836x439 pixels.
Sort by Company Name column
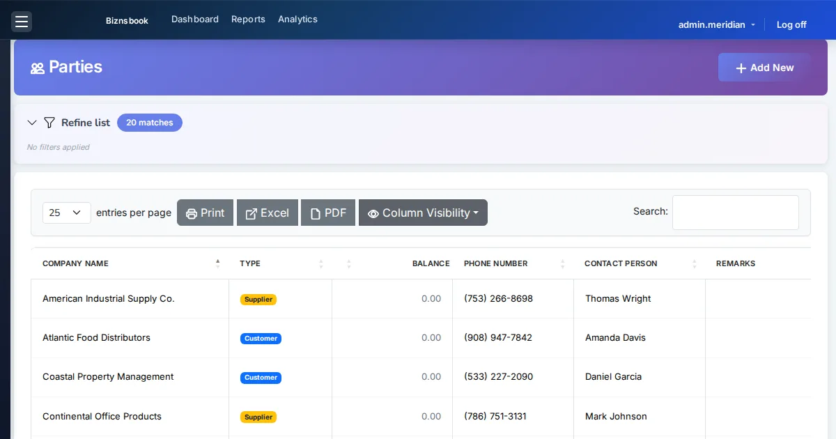coord(130,263)
